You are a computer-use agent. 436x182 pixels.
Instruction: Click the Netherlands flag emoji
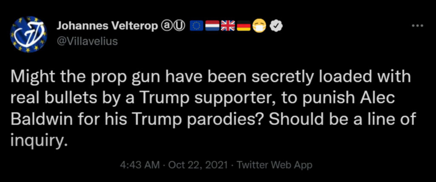point(212,27)
